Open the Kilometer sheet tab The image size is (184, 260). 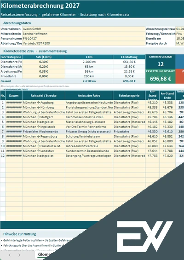click(x=44, y=254)
